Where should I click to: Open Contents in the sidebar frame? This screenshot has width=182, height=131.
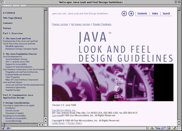tap(8, 23)
